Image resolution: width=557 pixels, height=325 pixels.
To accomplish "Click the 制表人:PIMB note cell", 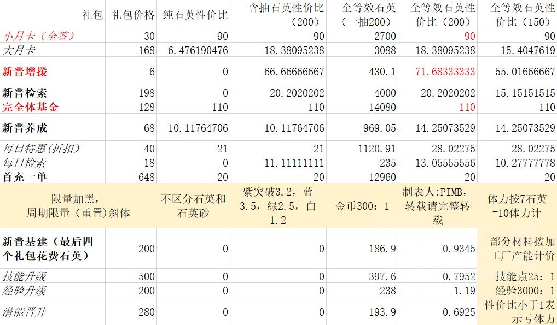I will 438,205.
